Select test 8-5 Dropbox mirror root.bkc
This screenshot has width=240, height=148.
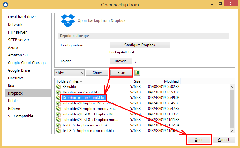(x=89, y=131)
